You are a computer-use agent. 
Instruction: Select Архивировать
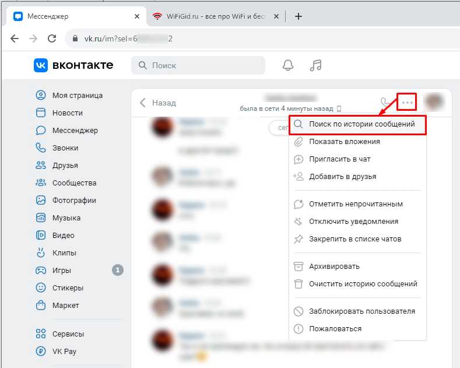click(357, 267)
